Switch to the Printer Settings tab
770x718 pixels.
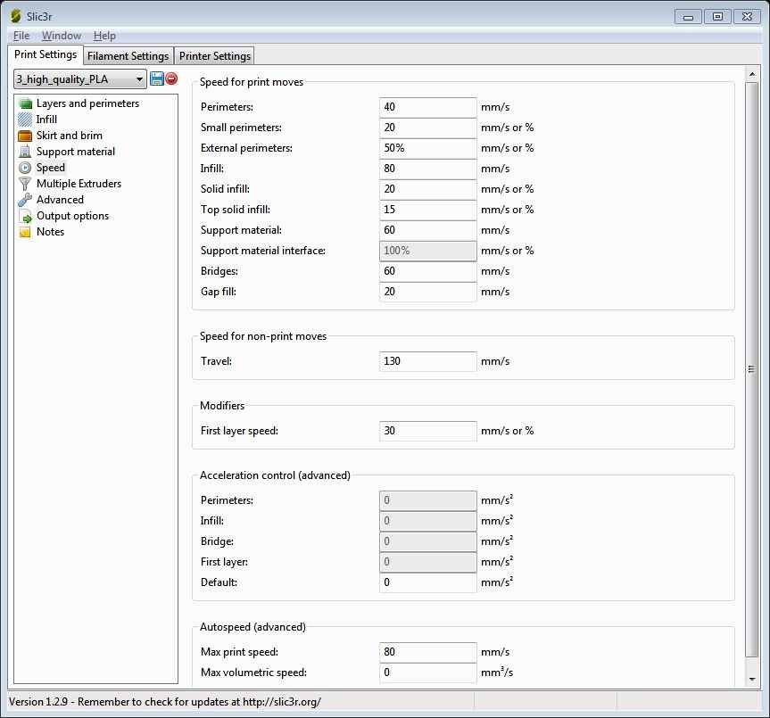coord(215,56)
